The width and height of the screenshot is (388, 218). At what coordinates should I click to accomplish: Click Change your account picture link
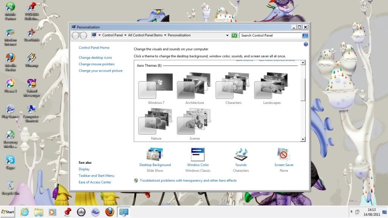tap(101, 71)
